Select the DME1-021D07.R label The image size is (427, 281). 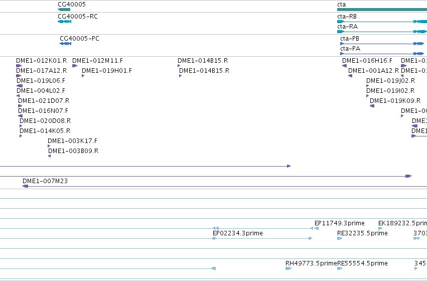click(44, 101)
